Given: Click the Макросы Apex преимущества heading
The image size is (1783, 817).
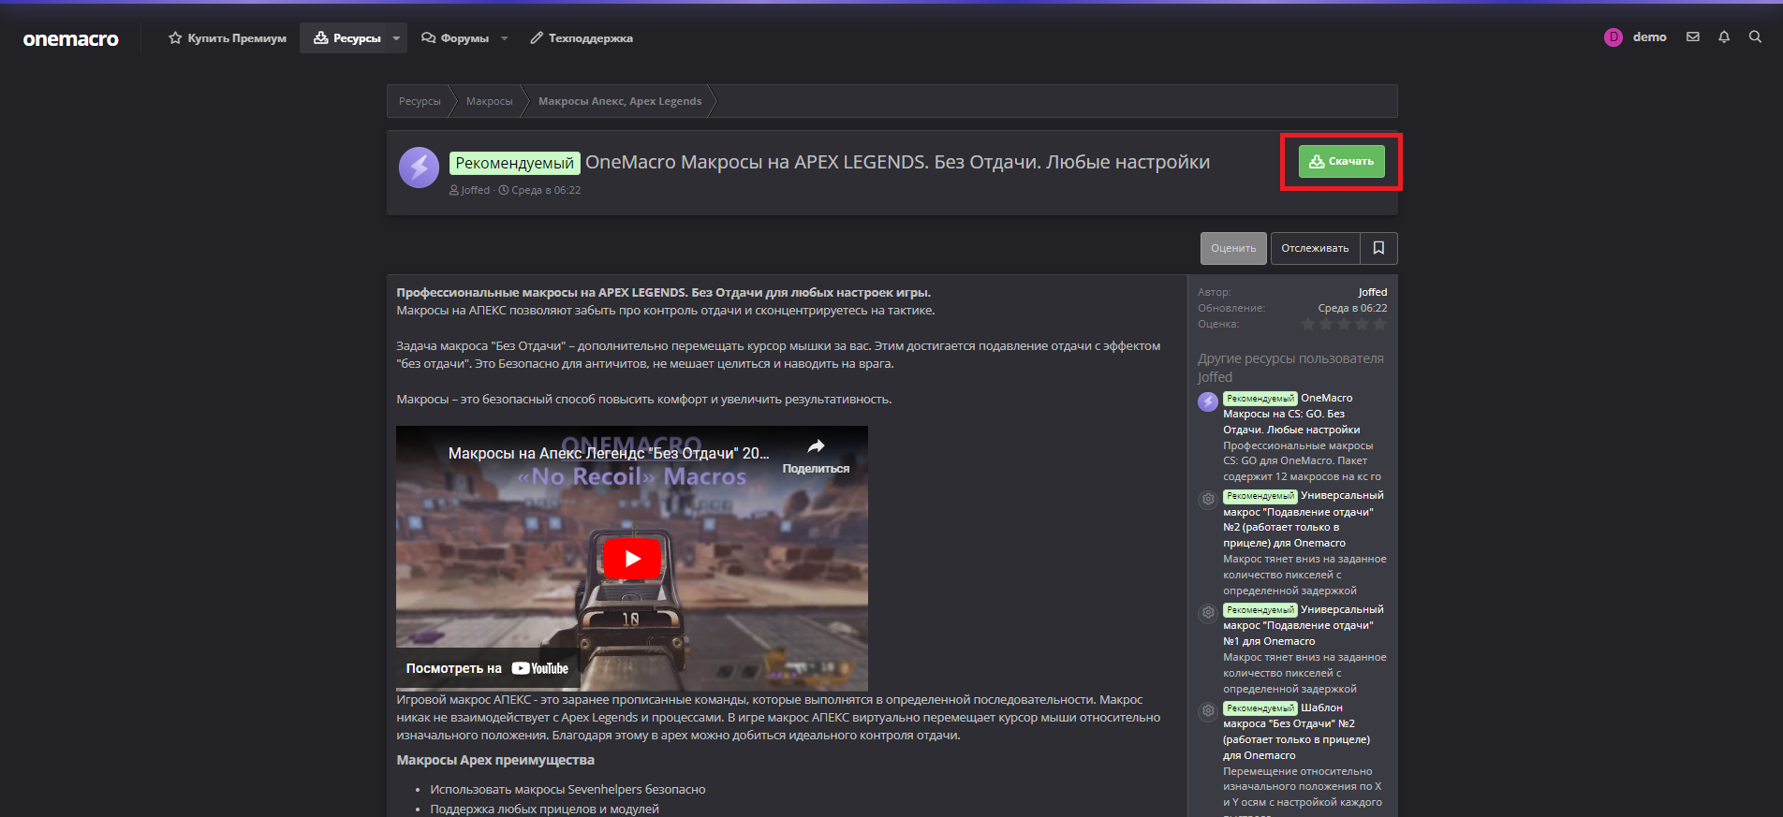Looking at the screenshot, I should click(495, 760).
